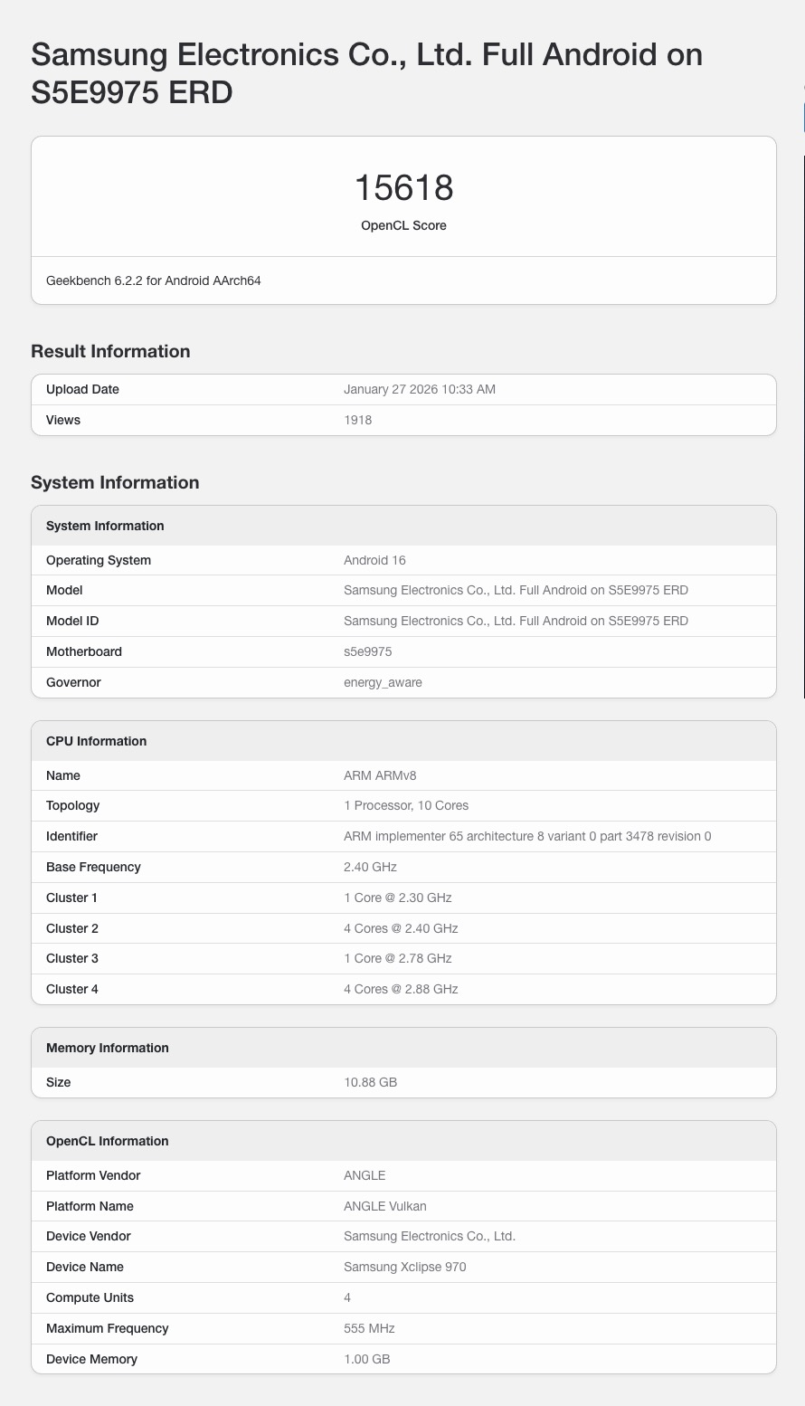Click the Result Information heading
This screenshot has width=805, height=1406.
click(x=110, y=351)
